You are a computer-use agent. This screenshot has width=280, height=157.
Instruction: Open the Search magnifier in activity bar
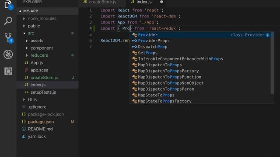pos(8,21)
